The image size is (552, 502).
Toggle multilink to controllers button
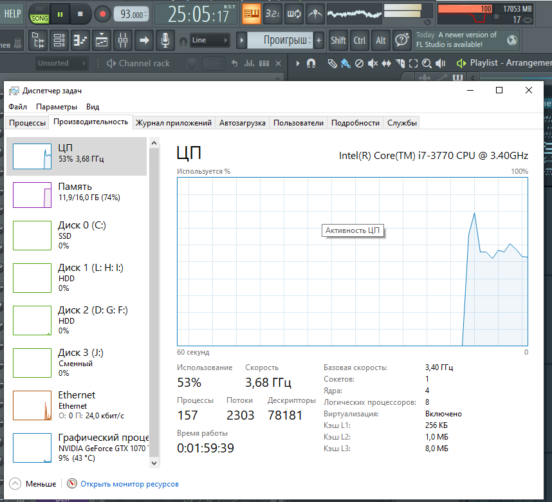315,14
